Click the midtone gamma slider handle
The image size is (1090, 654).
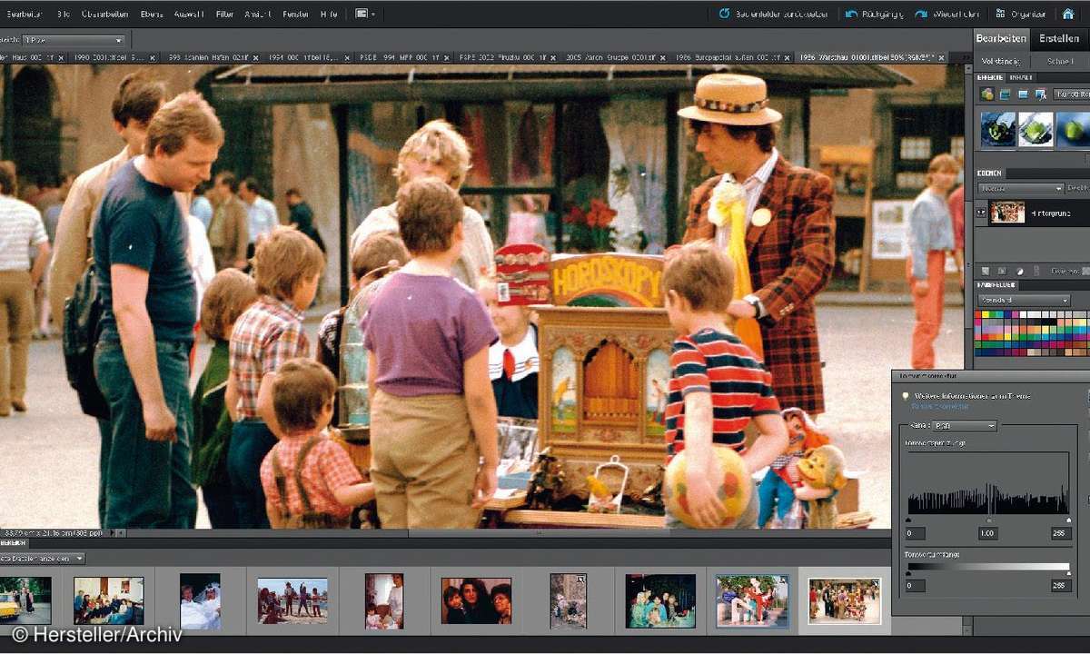(989, 520)
